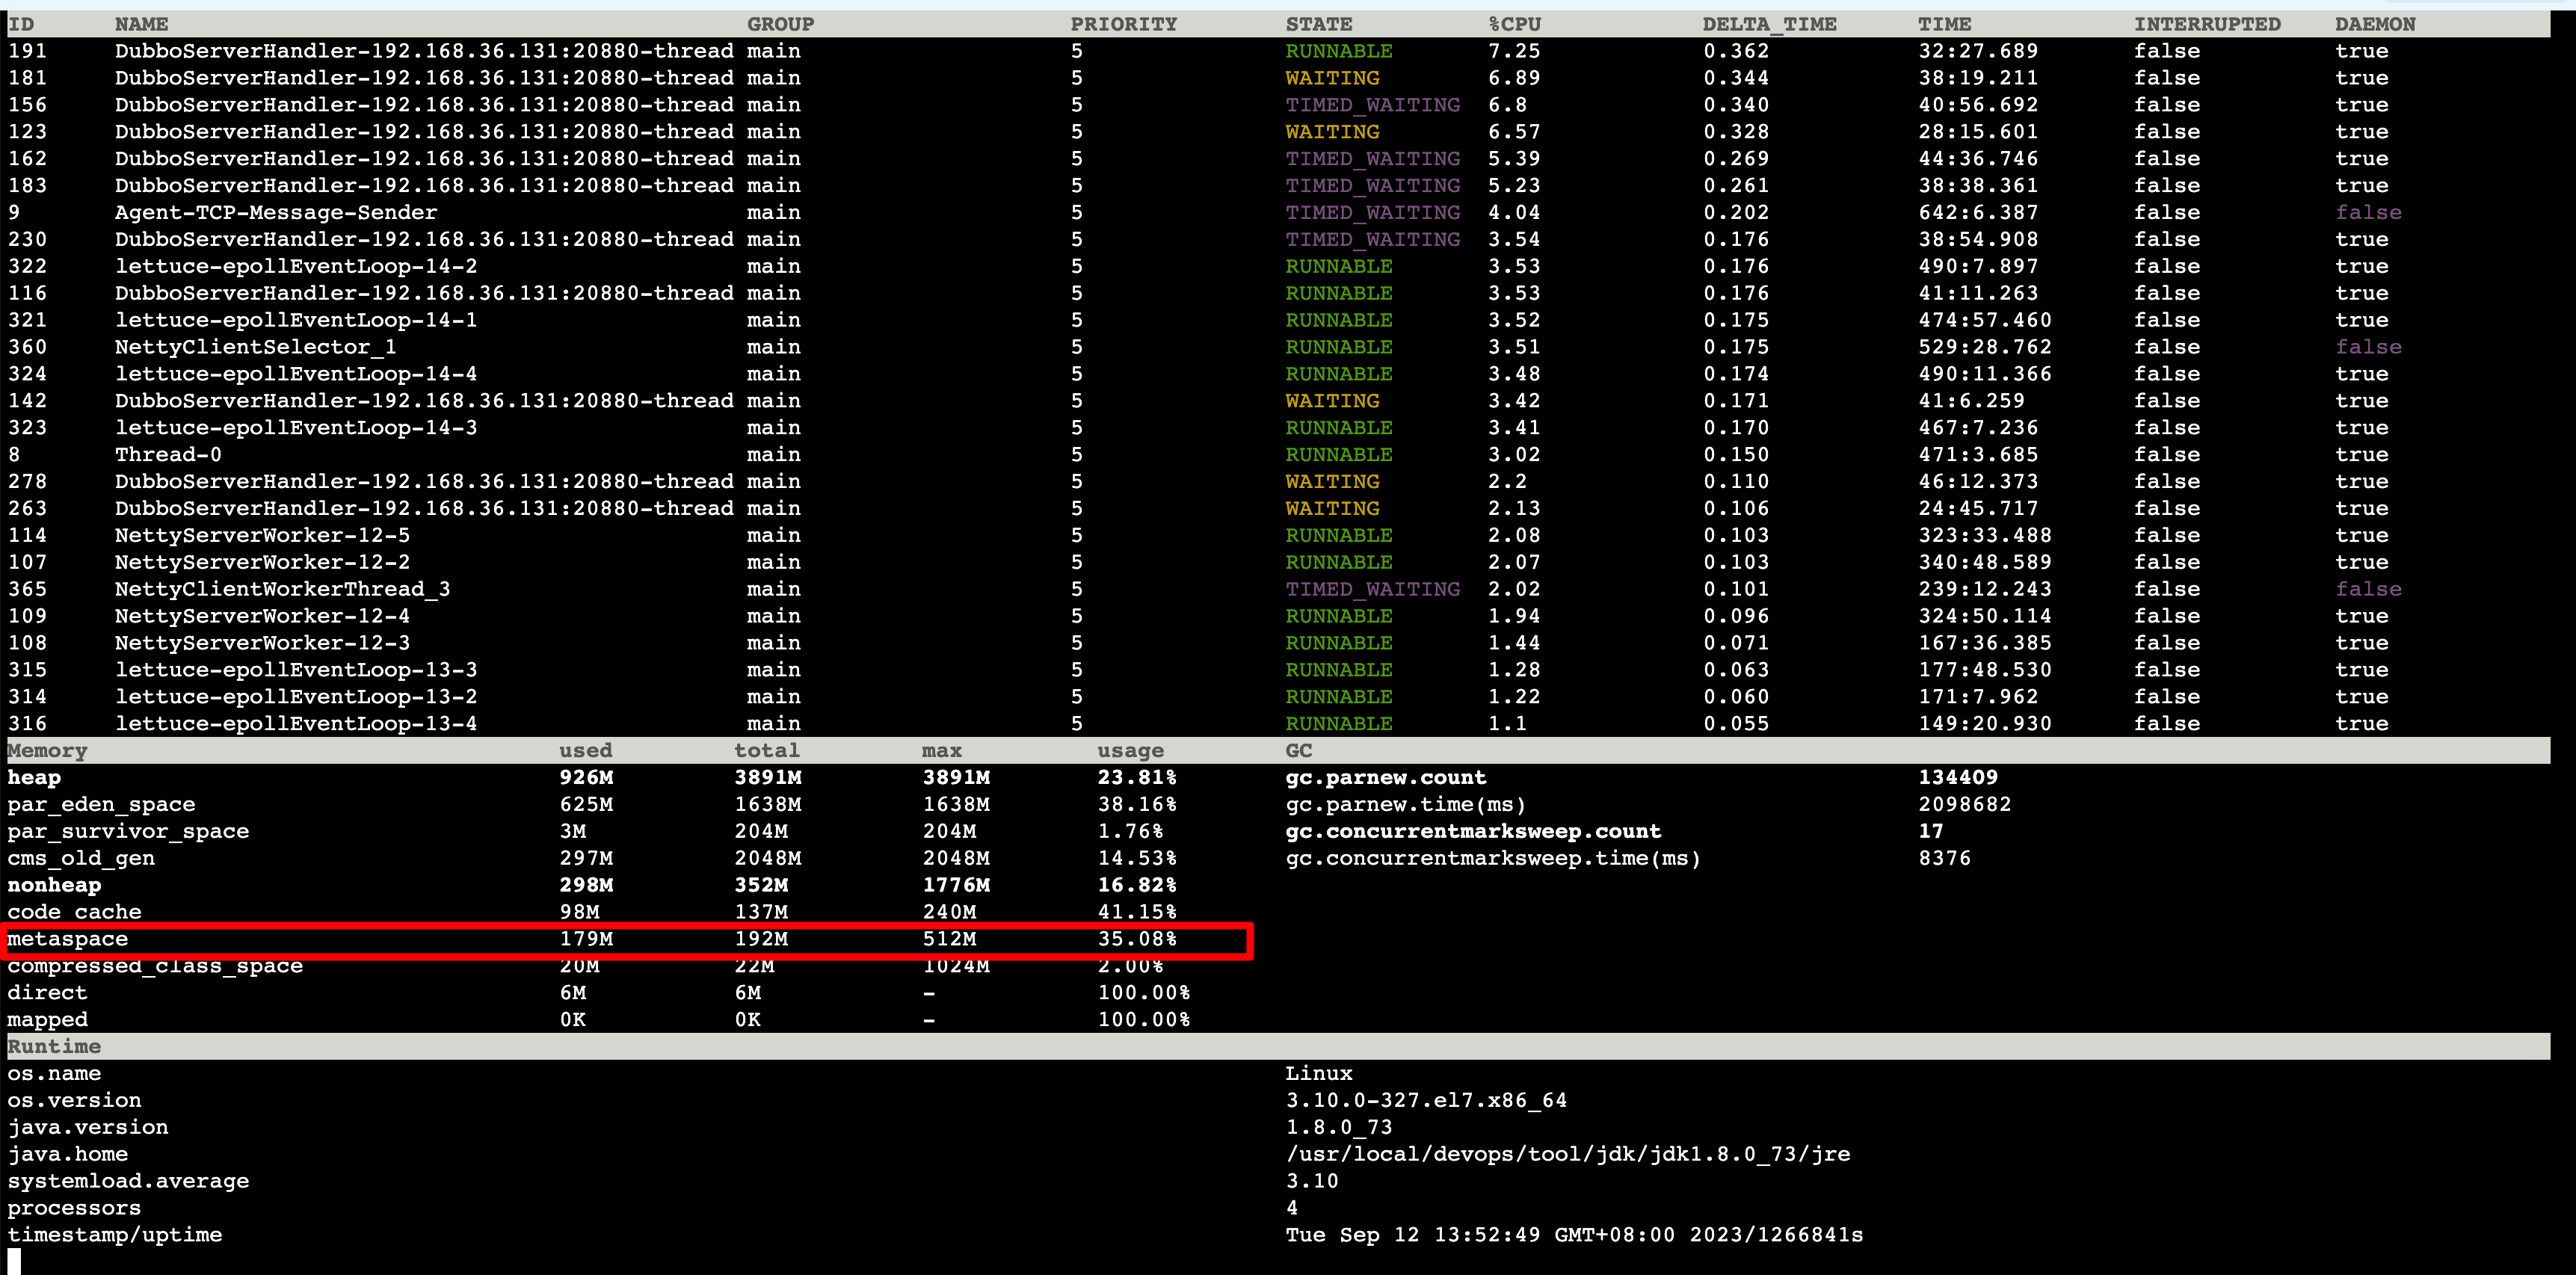The image size is (2576, 1275).
Task: Click systemload.average value 3.10
Action: click(x=1312, y=1182)
